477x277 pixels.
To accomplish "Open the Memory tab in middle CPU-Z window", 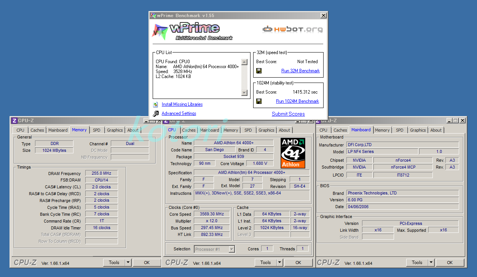I will pyautogui.click(x=231, y=130).
